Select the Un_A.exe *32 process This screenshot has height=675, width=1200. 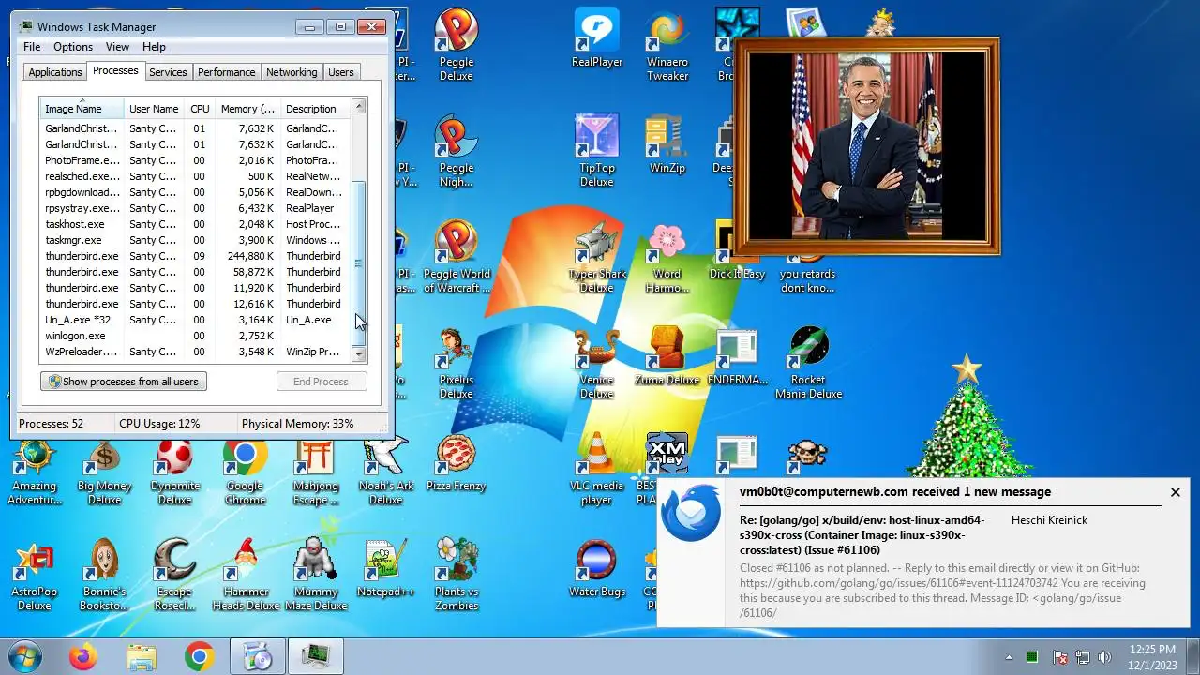click(x=194, y=320)
